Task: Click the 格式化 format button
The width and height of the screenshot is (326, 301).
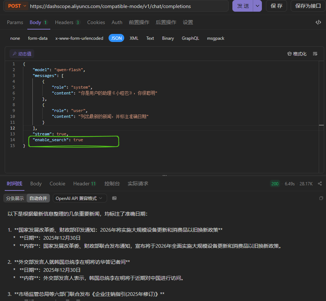Action: click(297, 54)
